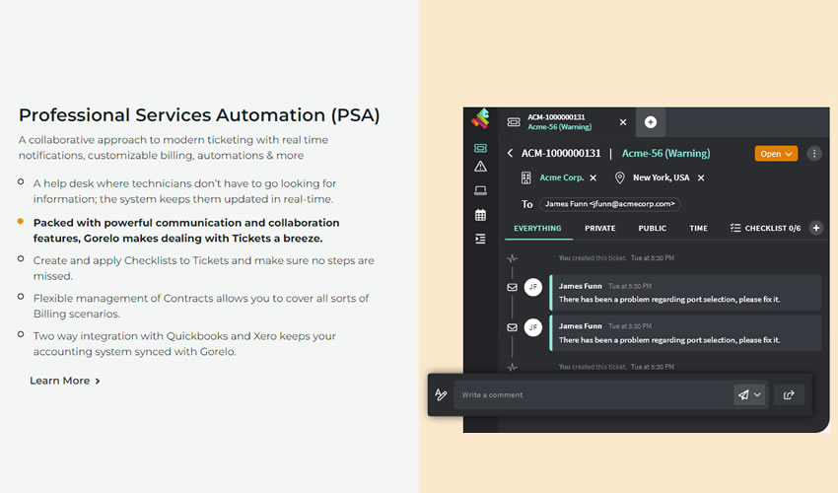
Task: Click the second JF avatar
Action: (532, 327)
